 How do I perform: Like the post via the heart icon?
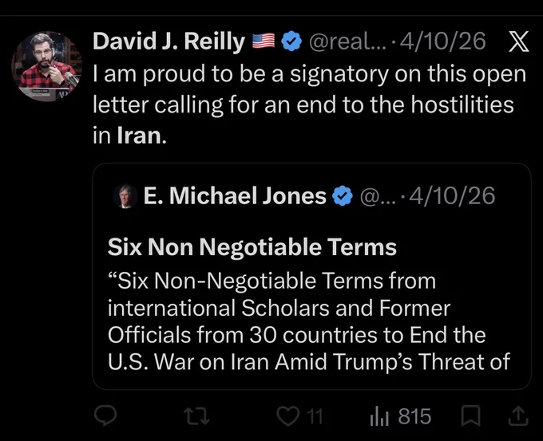coord(288,416)
